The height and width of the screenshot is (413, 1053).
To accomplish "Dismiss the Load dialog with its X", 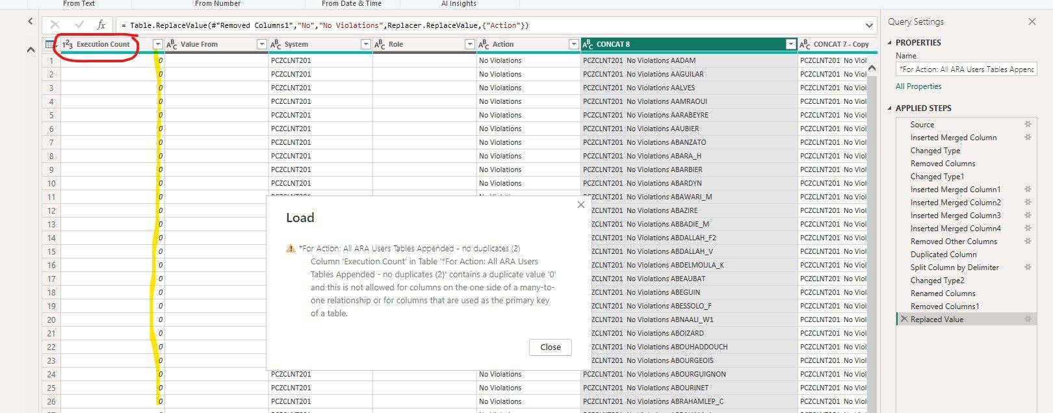I will point(581,205).
